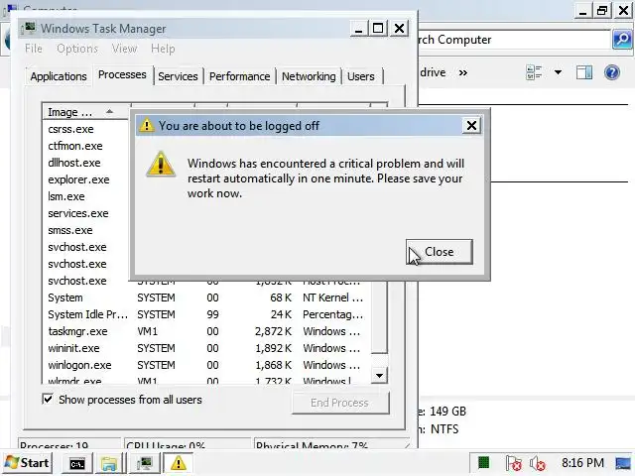Open the File menu in Task Manager
The width and height of the screenshot is (635, 476).
pyautogui.click(x=33, y=49)
